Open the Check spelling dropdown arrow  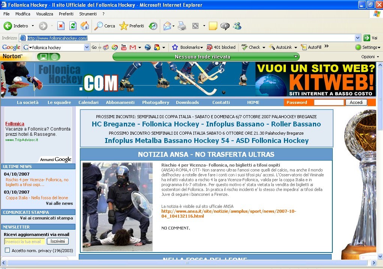[264, 47]
